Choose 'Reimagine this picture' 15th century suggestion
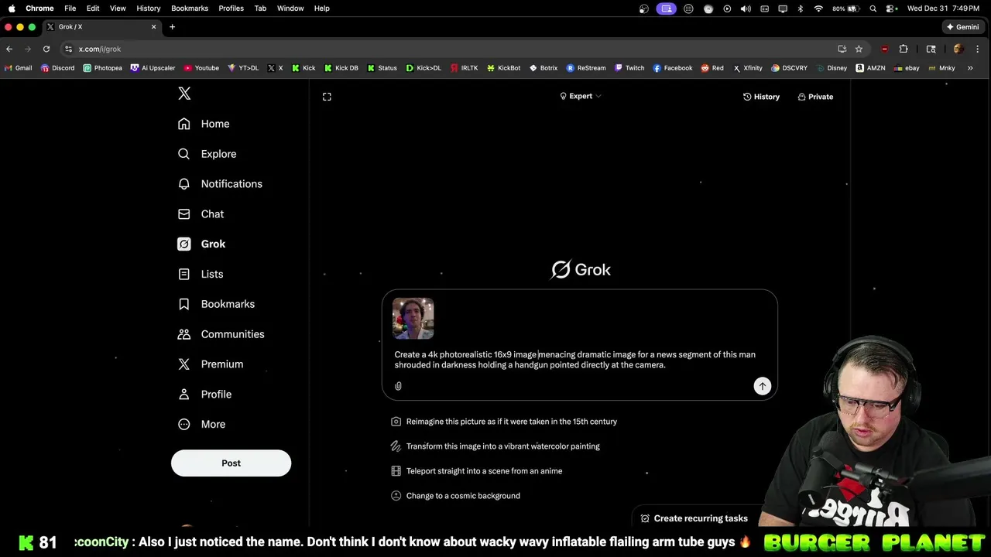The image size is (991, 557). pyautogui.click(x=504, y=422)
